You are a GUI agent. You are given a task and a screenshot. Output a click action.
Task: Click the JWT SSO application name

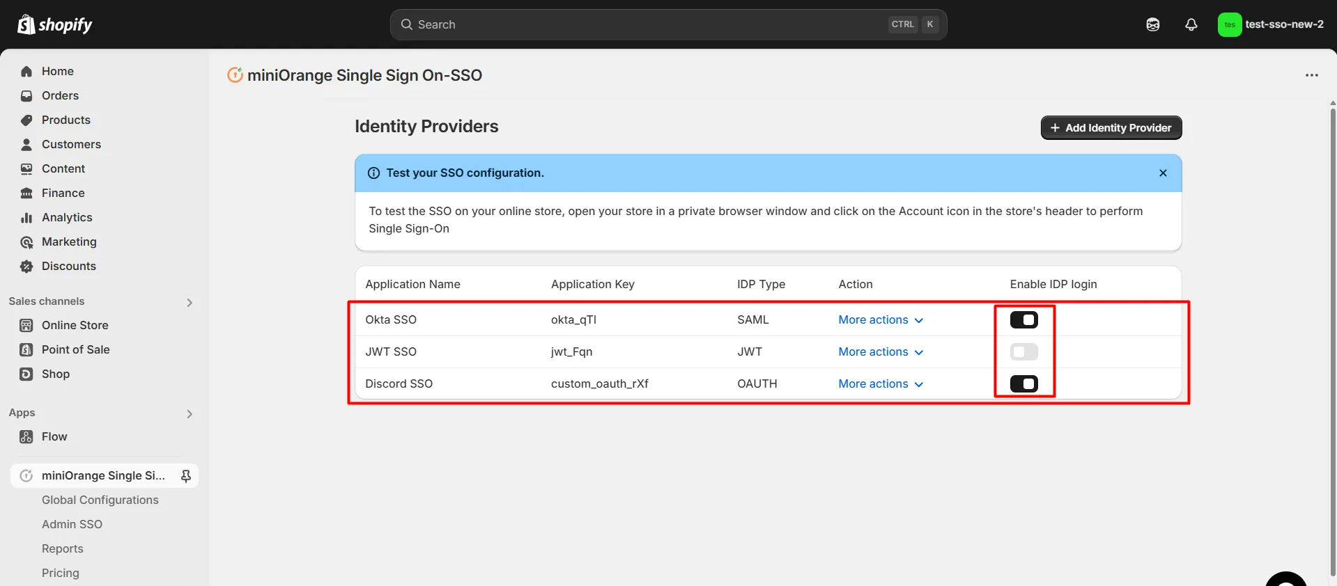(x=391, y=352)
